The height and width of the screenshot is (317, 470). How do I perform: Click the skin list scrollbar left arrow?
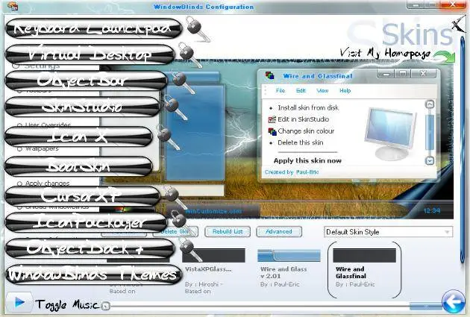tap(105, 306)
